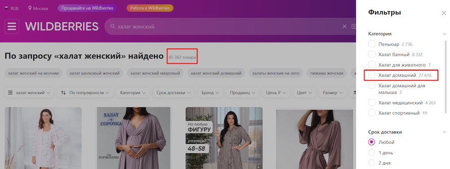Open photo search camera icon
Screen dimensions: 450x169
354,27
